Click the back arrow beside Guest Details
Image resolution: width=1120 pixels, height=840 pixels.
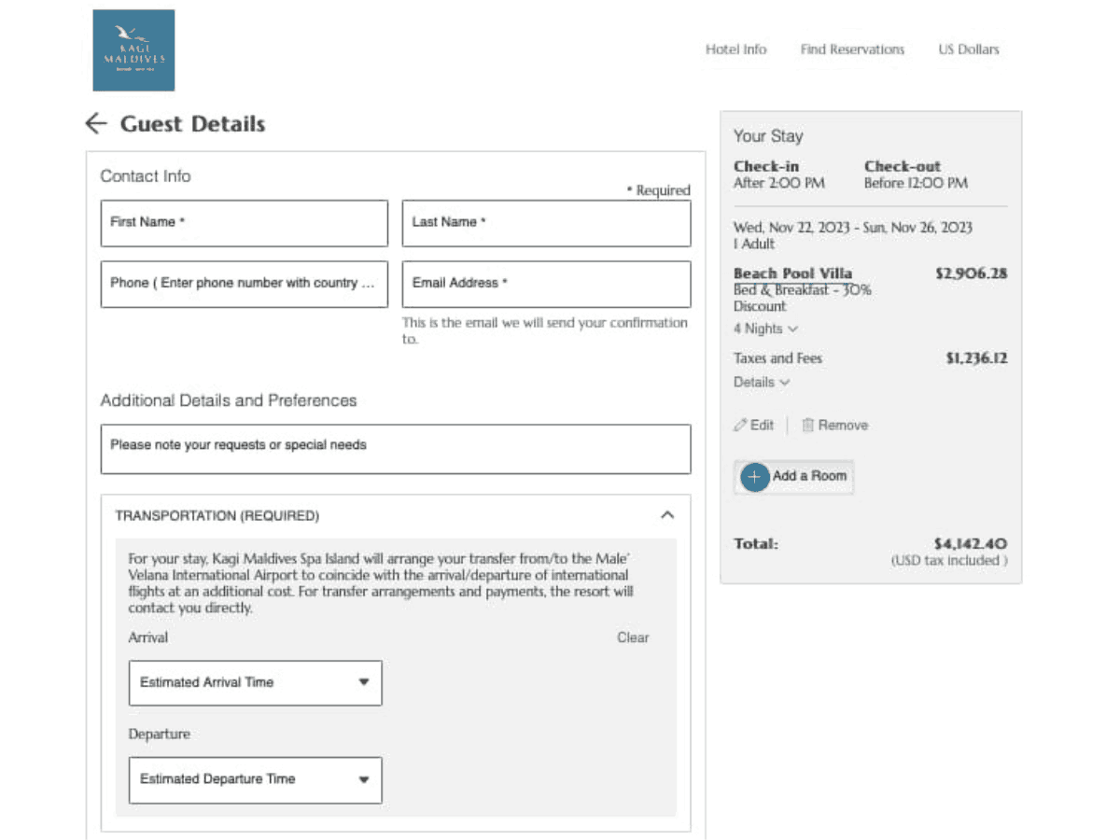(95, 124)
